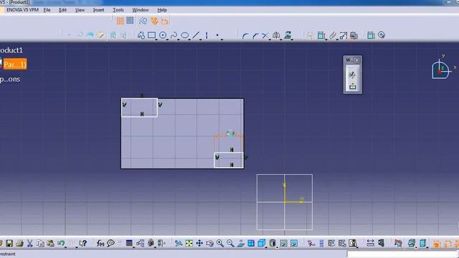Viewport: 459px width, 258px height.
Task: Select the Mirror tool
Action: (x=275, y=35)
